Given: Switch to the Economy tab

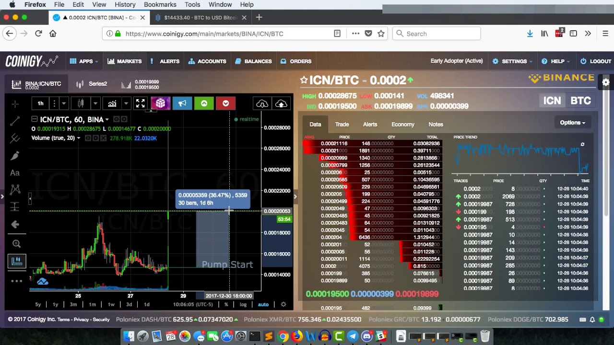Looking at the screenshot, I should pyautogui.click(x=403, y=124).
